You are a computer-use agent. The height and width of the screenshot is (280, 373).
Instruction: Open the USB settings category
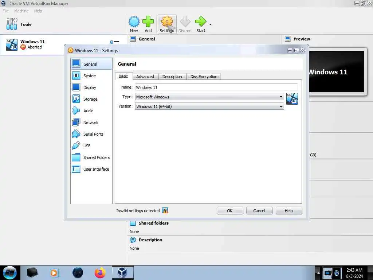91,146
